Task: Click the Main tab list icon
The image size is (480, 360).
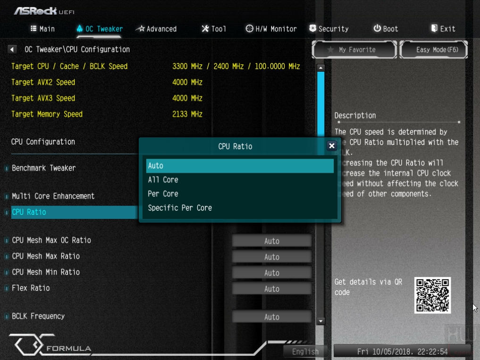Action: point(34,28)
